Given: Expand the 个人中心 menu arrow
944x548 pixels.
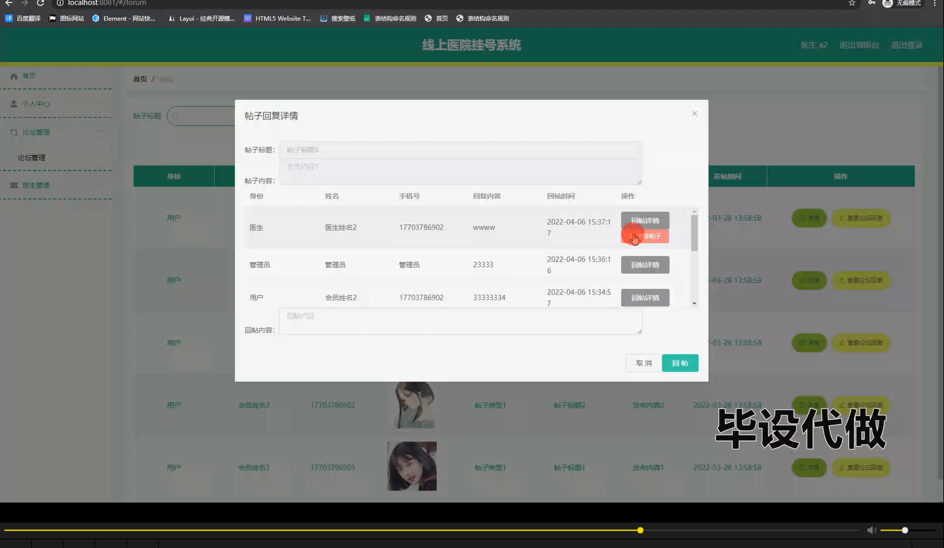Looking at the screenshot, I should coord(98,104).
